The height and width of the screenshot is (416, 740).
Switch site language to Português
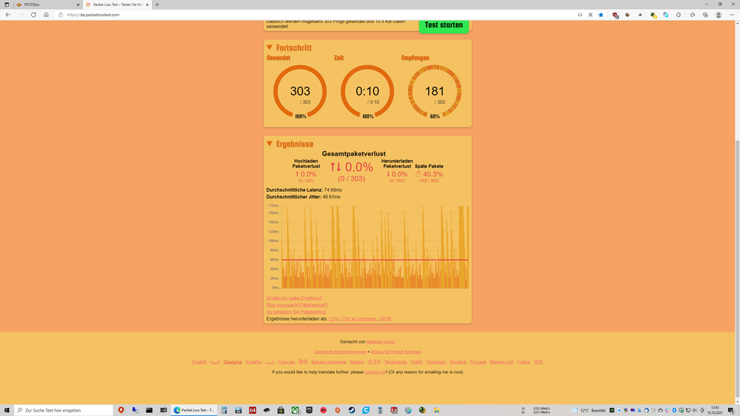click(436, 362)
